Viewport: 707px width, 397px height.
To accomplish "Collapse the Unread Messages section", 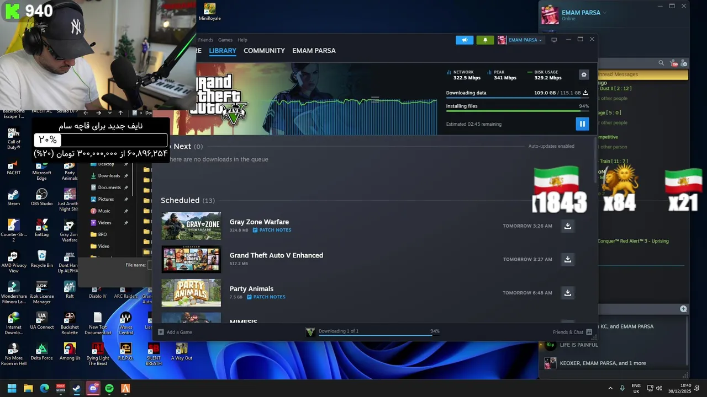I will 643,74.
